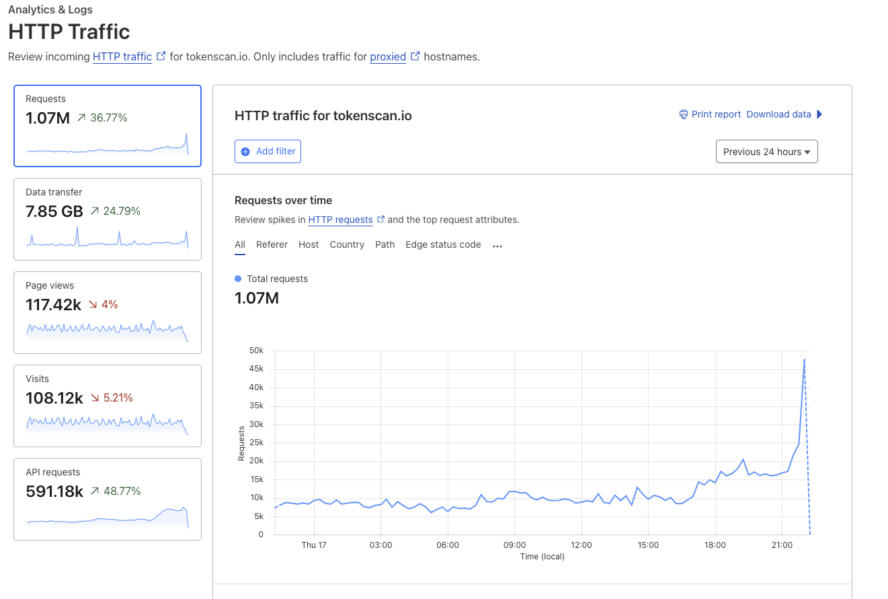Click the API requests sparkline chart

point(108,517)
